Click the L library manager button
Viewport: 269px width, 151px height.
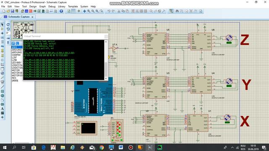pyautogui.click(x=17, y=43)
